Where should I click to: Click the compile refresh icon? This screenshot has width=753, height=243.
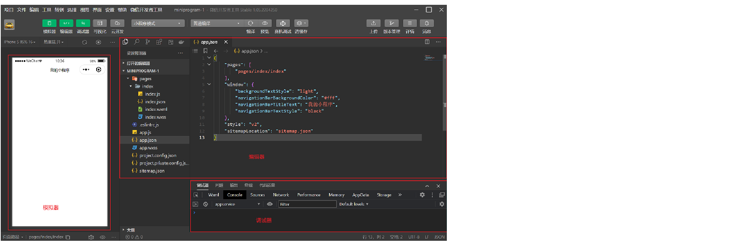coord(251,23)
